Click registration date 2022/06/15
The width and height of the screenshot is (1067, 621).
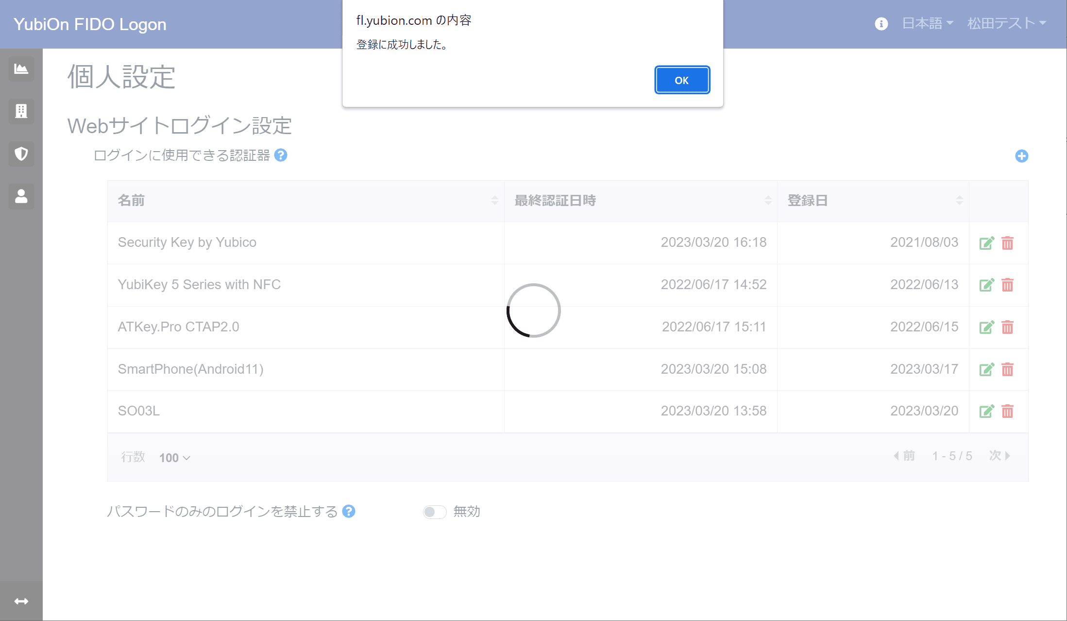pyautogui.click(x=924, y=327)
